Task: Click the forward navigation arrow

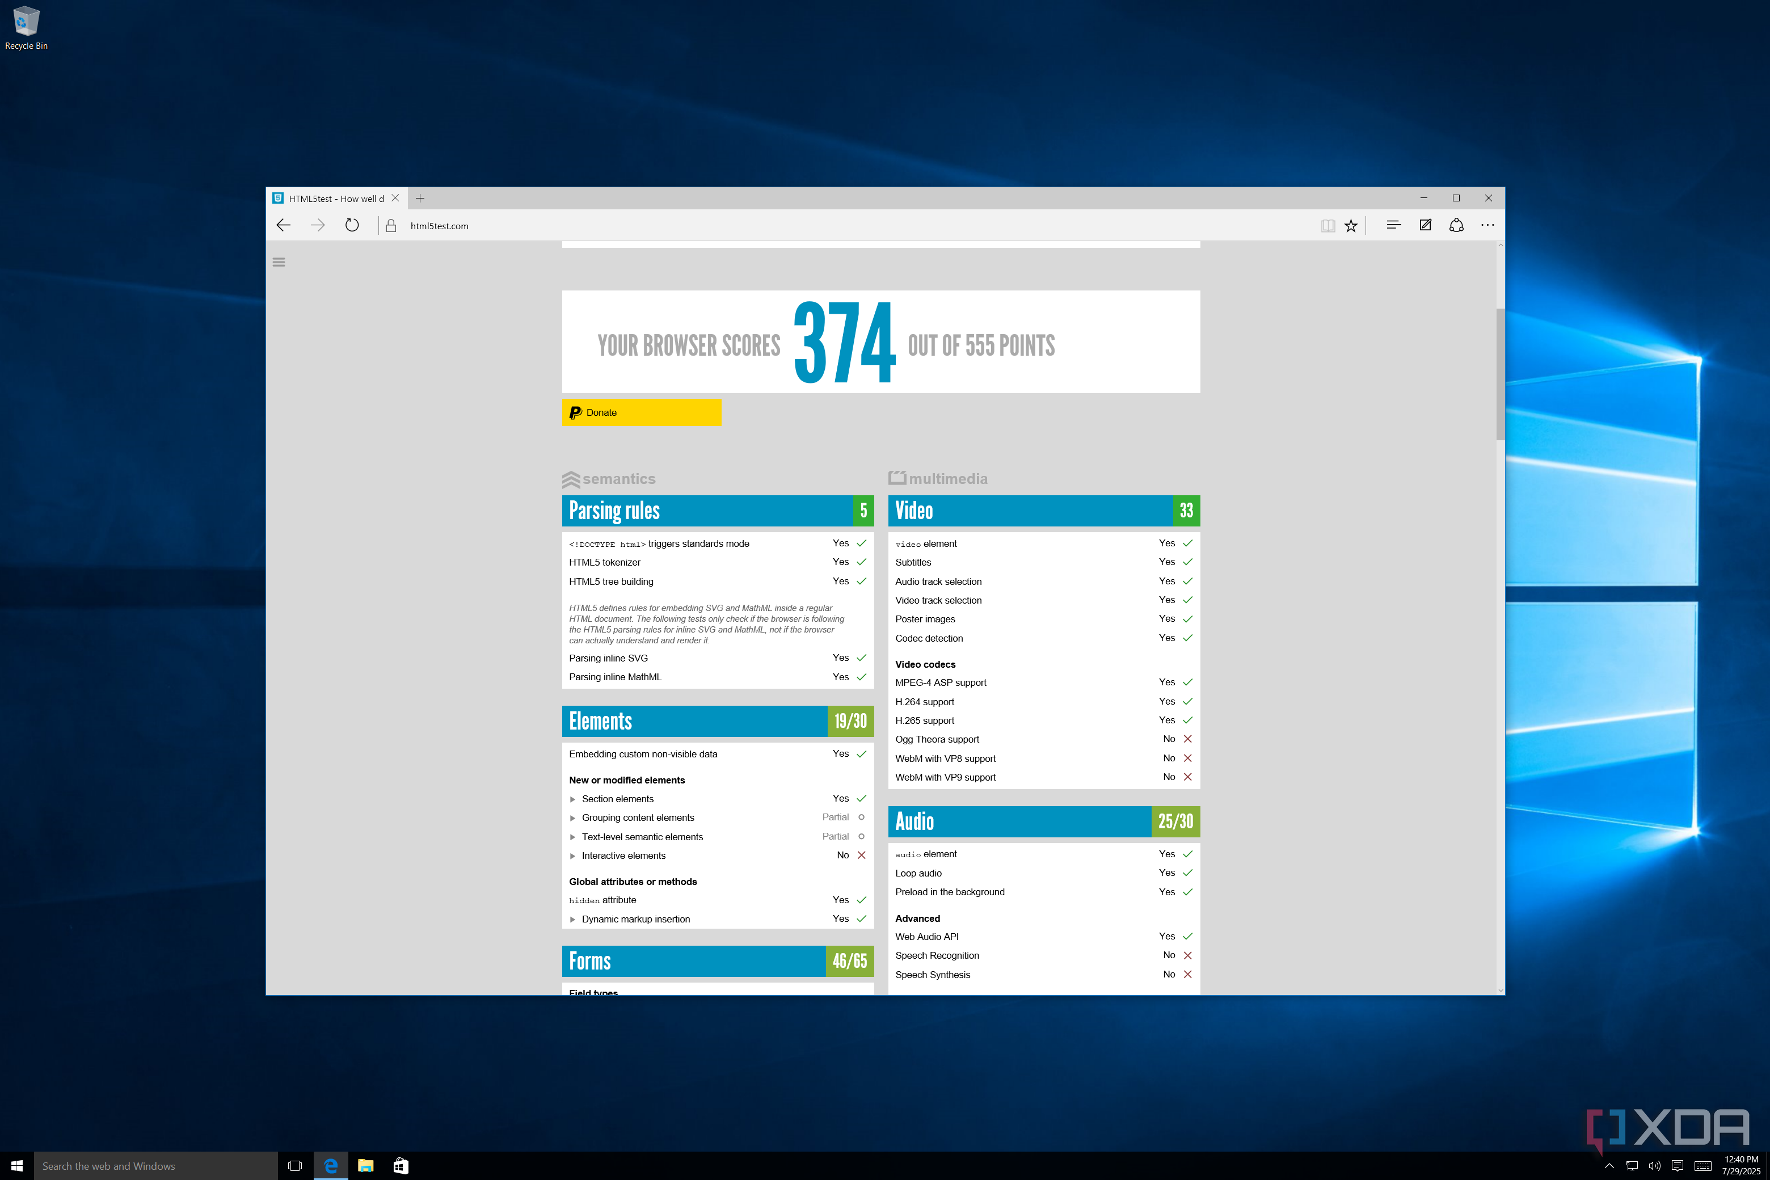Action: tap(318, 225)
